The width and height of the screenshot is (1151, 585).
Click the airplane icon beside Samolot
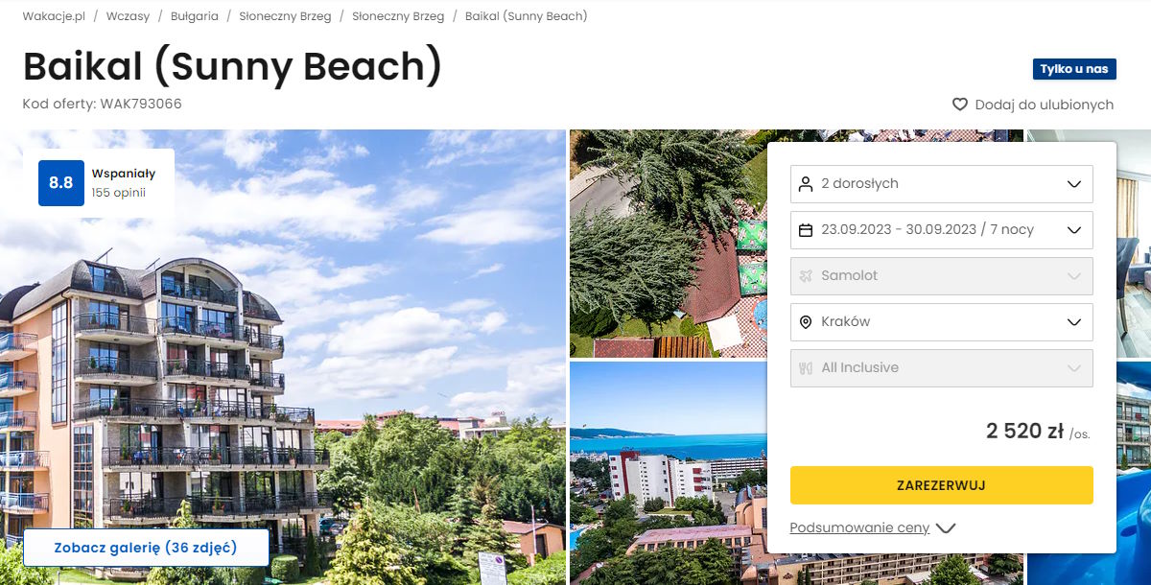point(806,275)
